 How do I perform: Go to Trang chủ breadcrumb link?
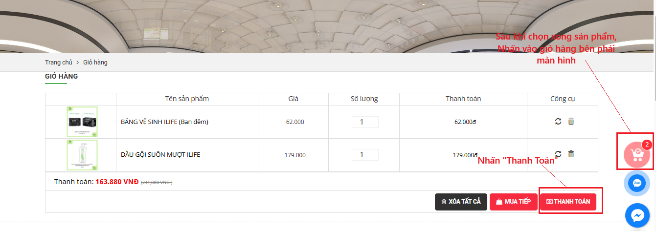click(58, 63)
